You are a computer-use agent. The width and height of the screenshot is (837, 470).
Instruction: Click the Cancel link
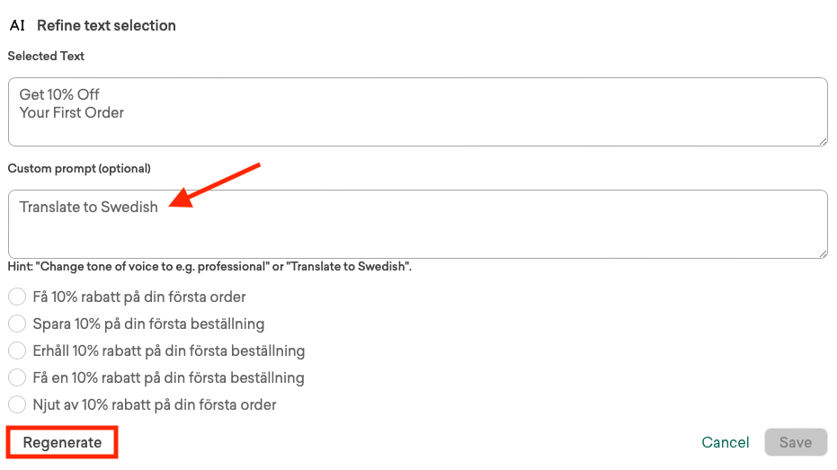(726, 442)
